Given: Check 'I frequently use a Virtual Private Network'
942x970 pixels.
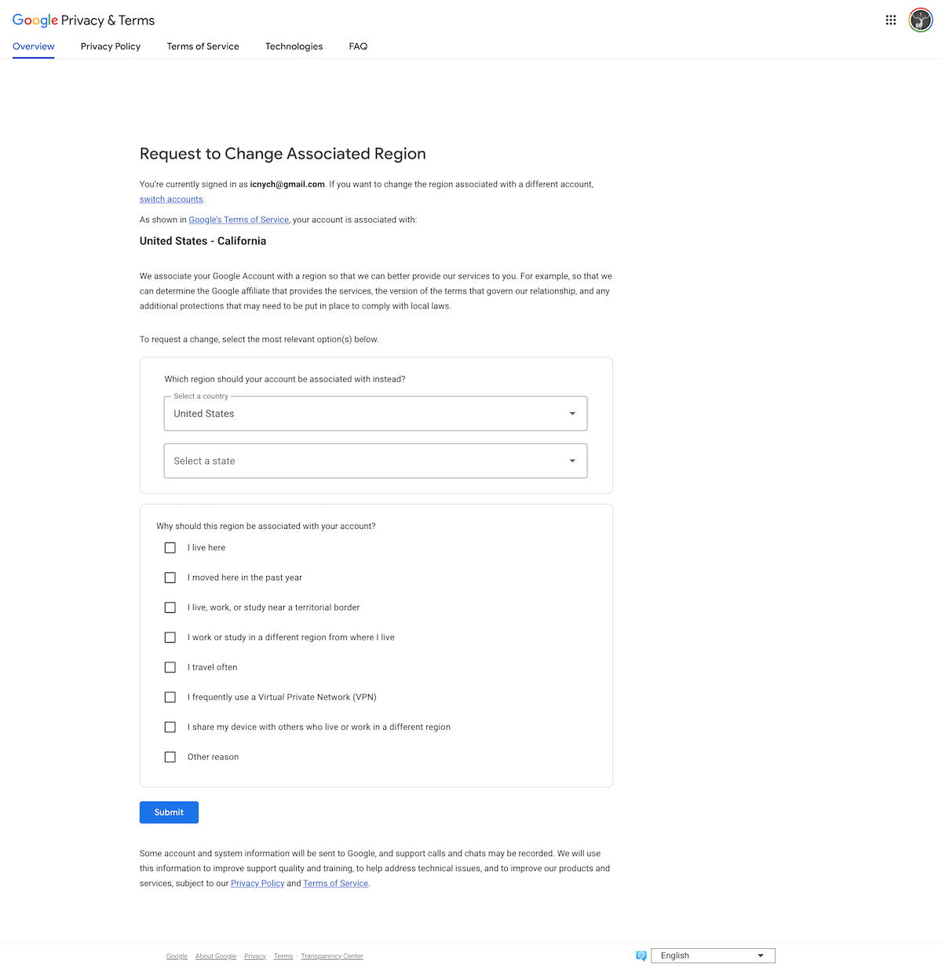Looking at the screenshot, I should pyautogui.click(x=170, y=697).
